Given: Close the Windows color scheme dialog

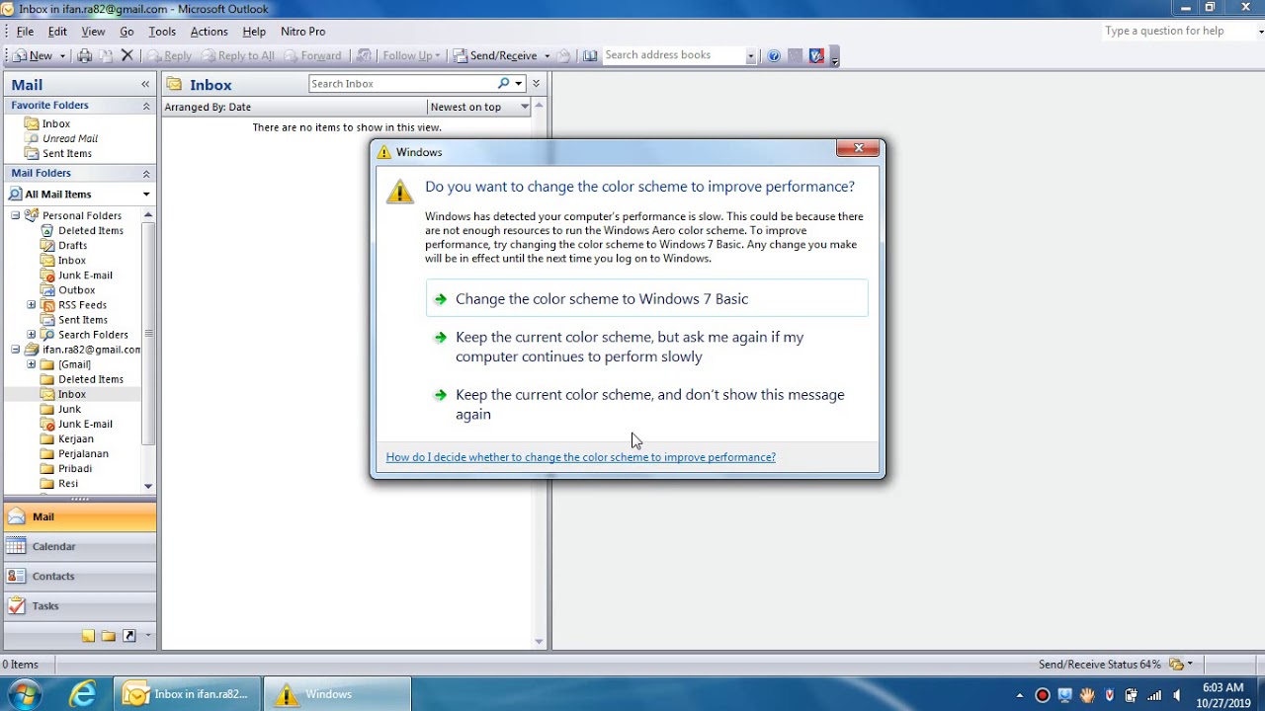Looking at the screenshot, I should point(858,148).
